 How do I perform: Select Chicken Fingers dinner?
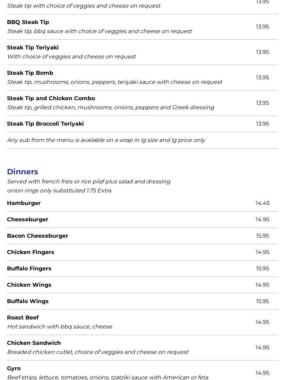click(x=31, y=252)
